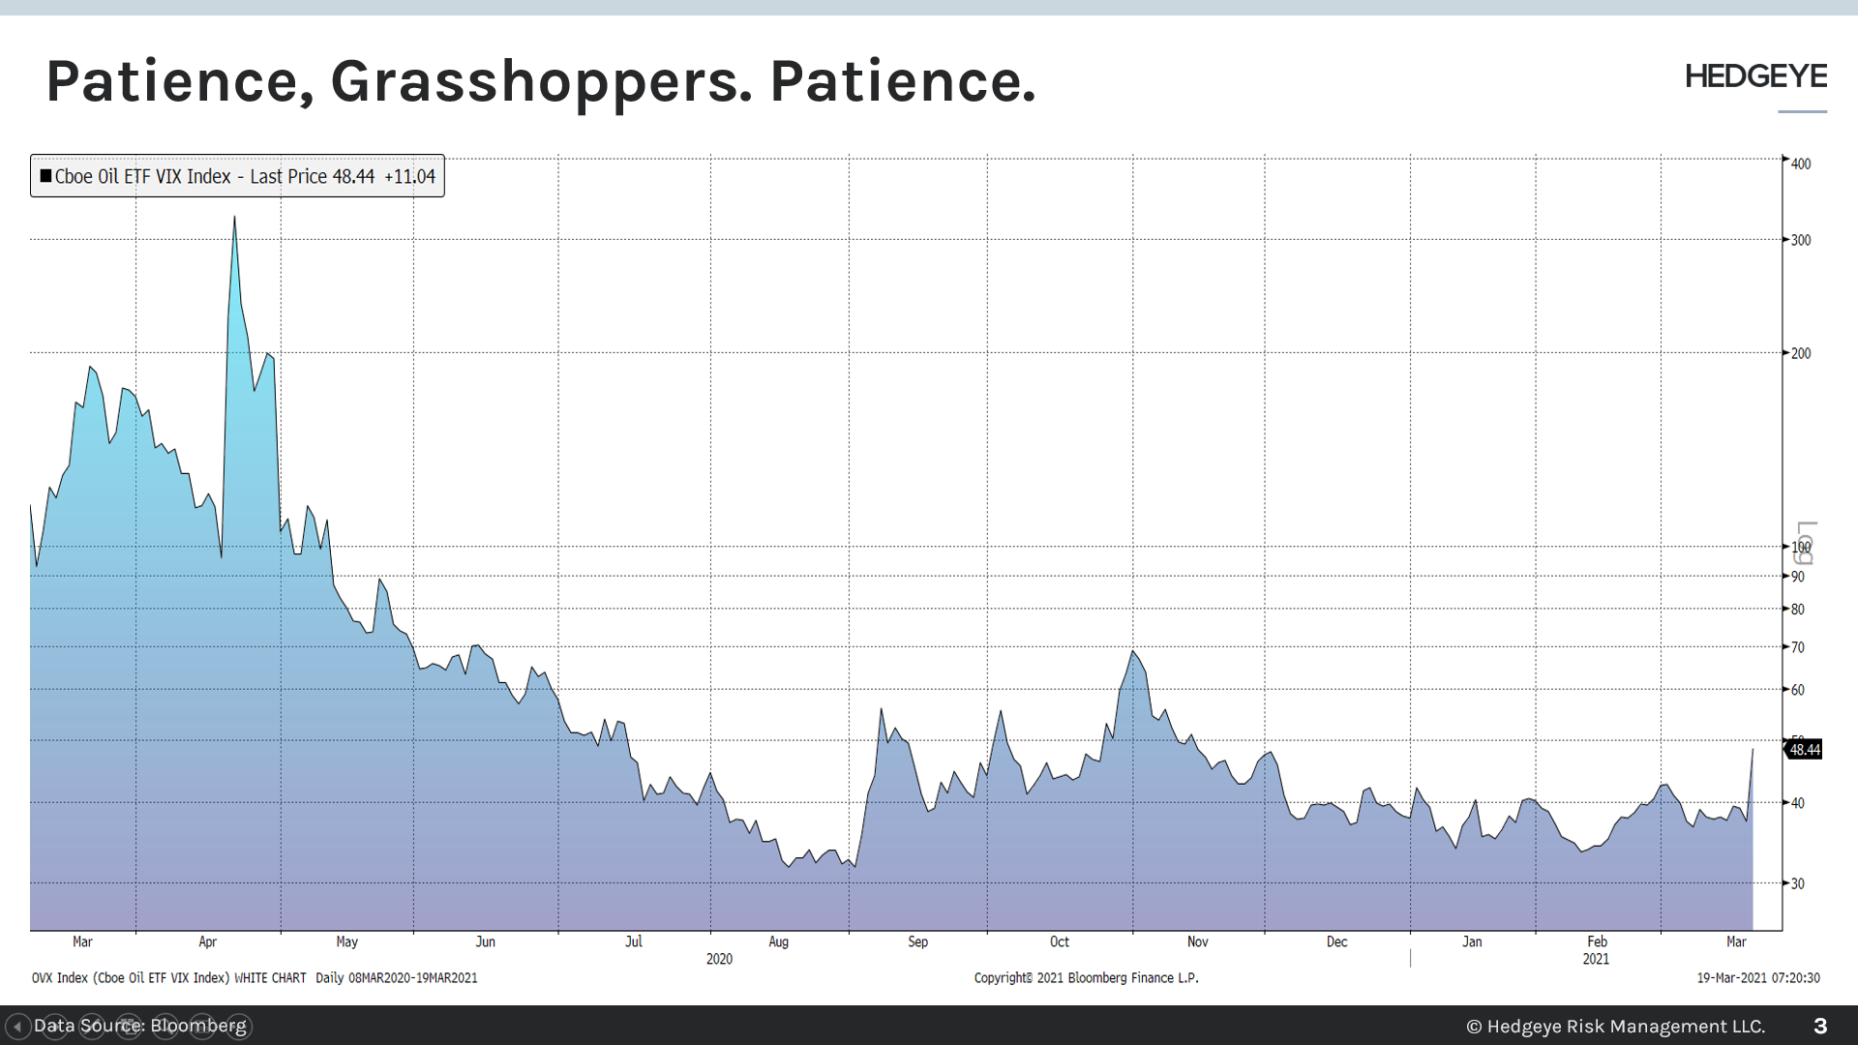
Task: Click the Data Source: Bloomberg label
Action: tap(143, 1027)
